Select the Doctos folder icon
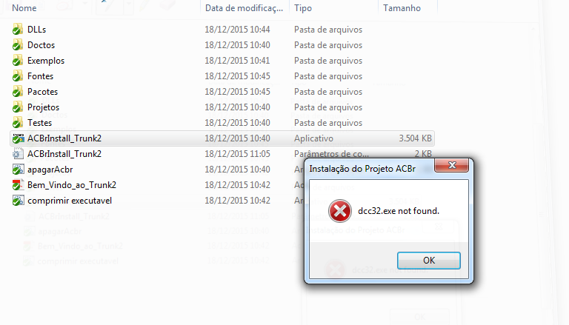The width and height of the screenshot is (569, 325). (18, 45)
